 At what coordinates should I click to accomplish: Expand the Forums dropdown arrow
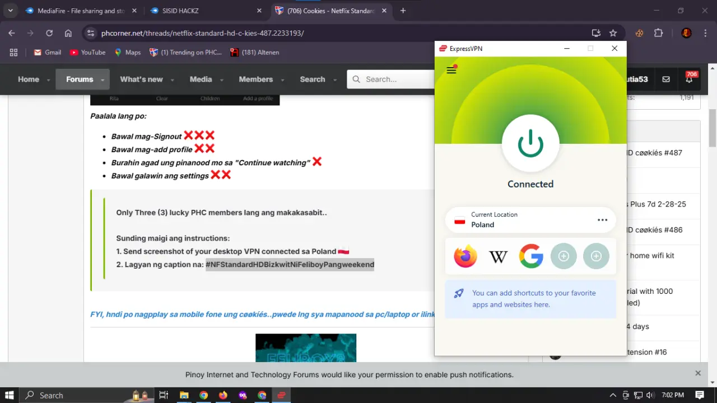[103, 80]
